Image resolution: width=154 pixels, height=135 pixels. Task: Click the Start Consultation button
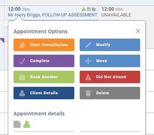coord(44,45)
